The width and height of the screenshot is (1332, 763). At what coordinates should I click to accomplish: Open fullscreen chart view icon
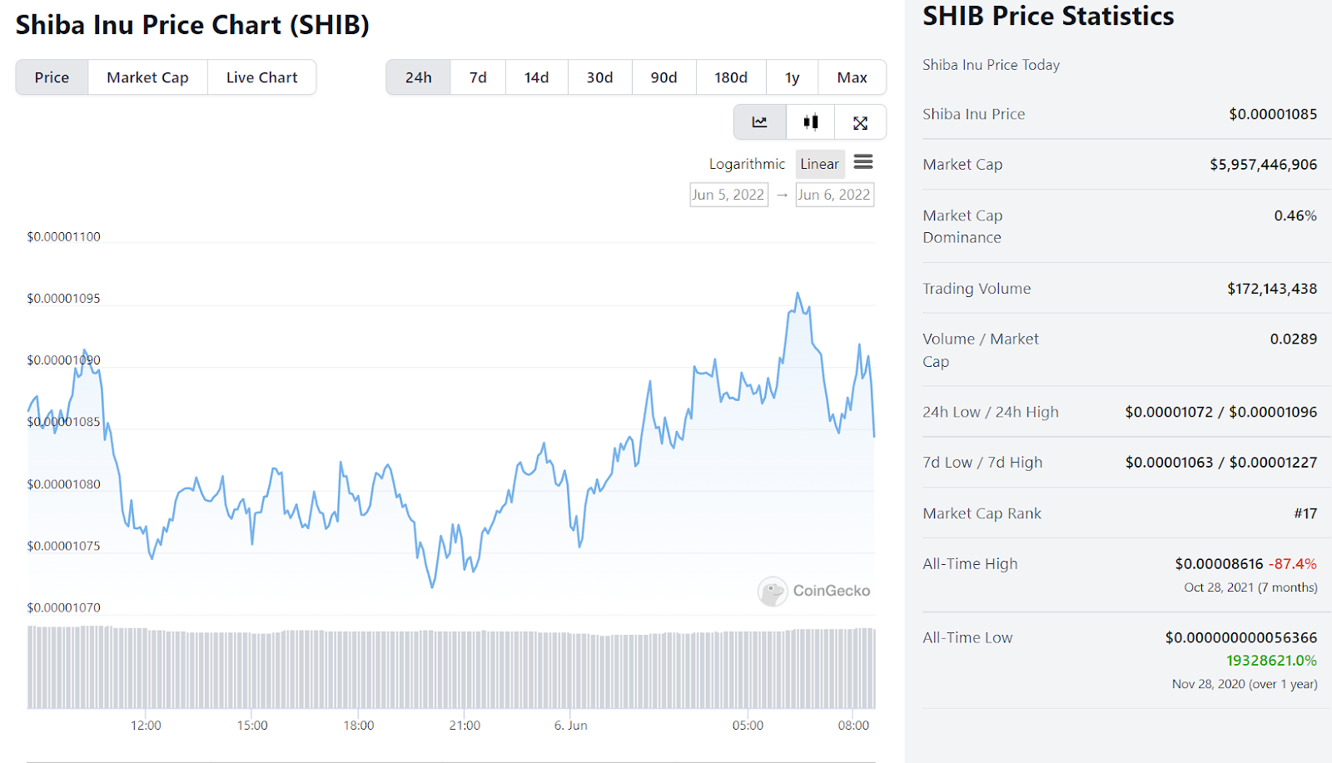click(860, 122)
